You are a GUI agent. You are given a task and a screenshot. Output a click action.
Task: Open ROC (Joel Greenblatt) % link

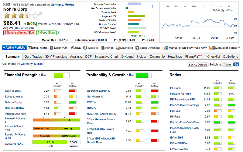pos(101,114)
